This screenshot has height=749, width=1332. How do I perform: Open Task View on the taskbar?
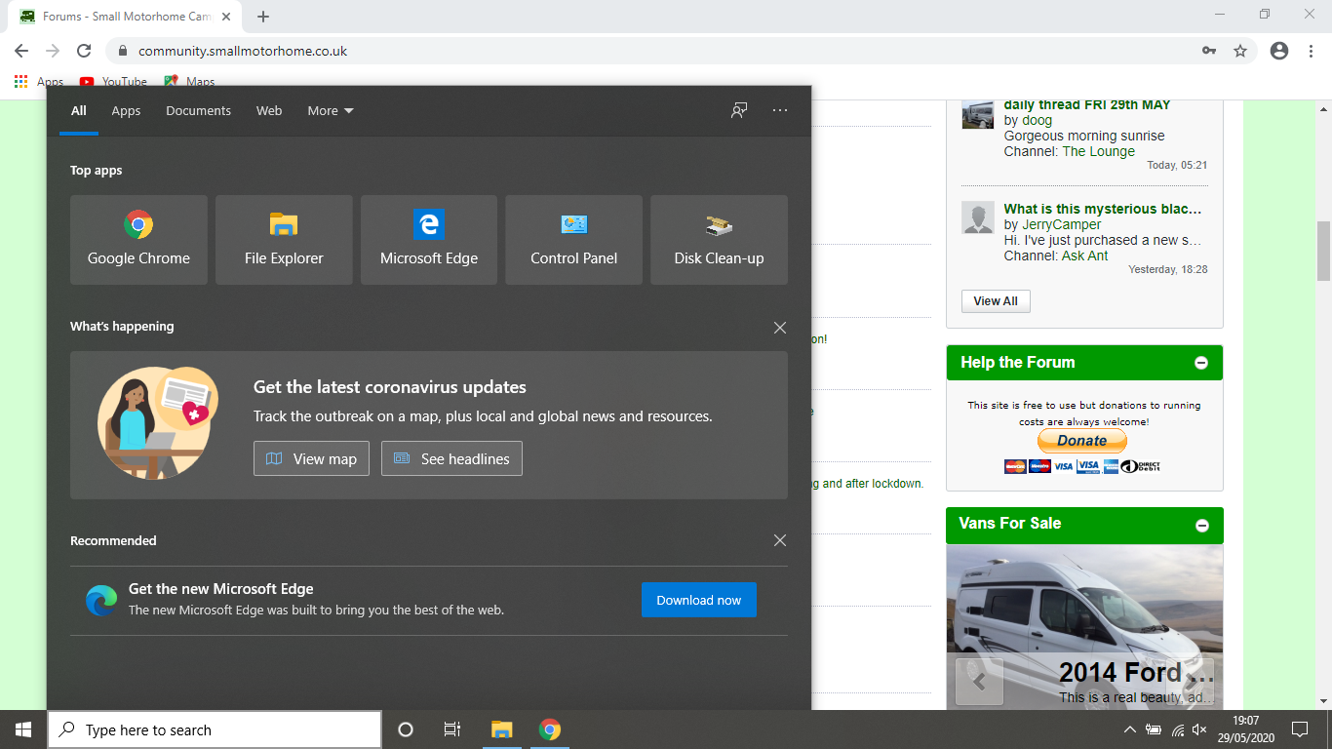(x=452, y=729)
